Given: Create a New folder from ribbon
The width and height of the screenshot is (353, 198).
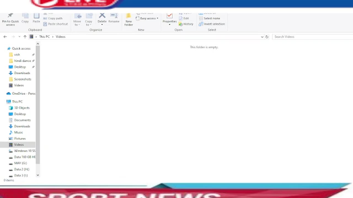Looking at the screenshot, I should click(x=129, y=20).
